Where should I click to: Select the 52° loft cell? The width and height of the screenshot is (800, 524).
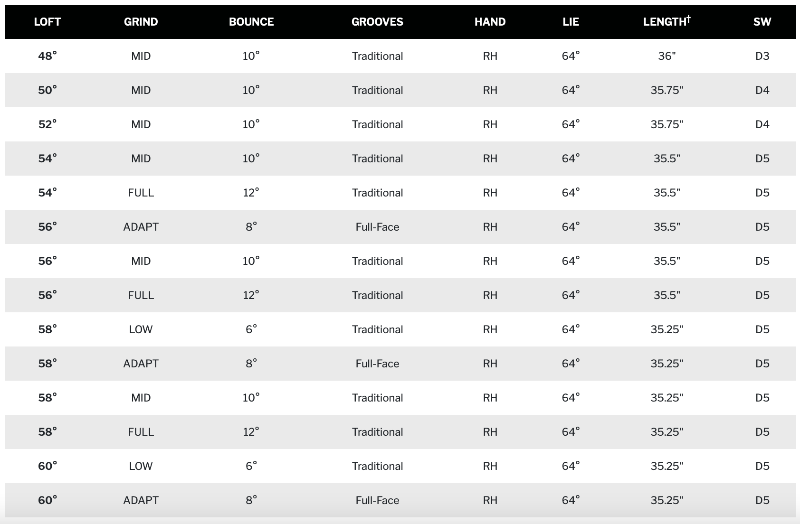[48, 124]
